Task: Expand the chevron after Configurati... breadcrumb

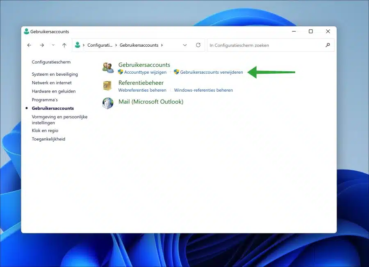Action: [116, 45]
